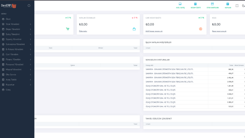This screenshot has width=245, height=138.
Task: Expand the E-Fatura Yönetimi submenu chevron
Action: (31, 50)
